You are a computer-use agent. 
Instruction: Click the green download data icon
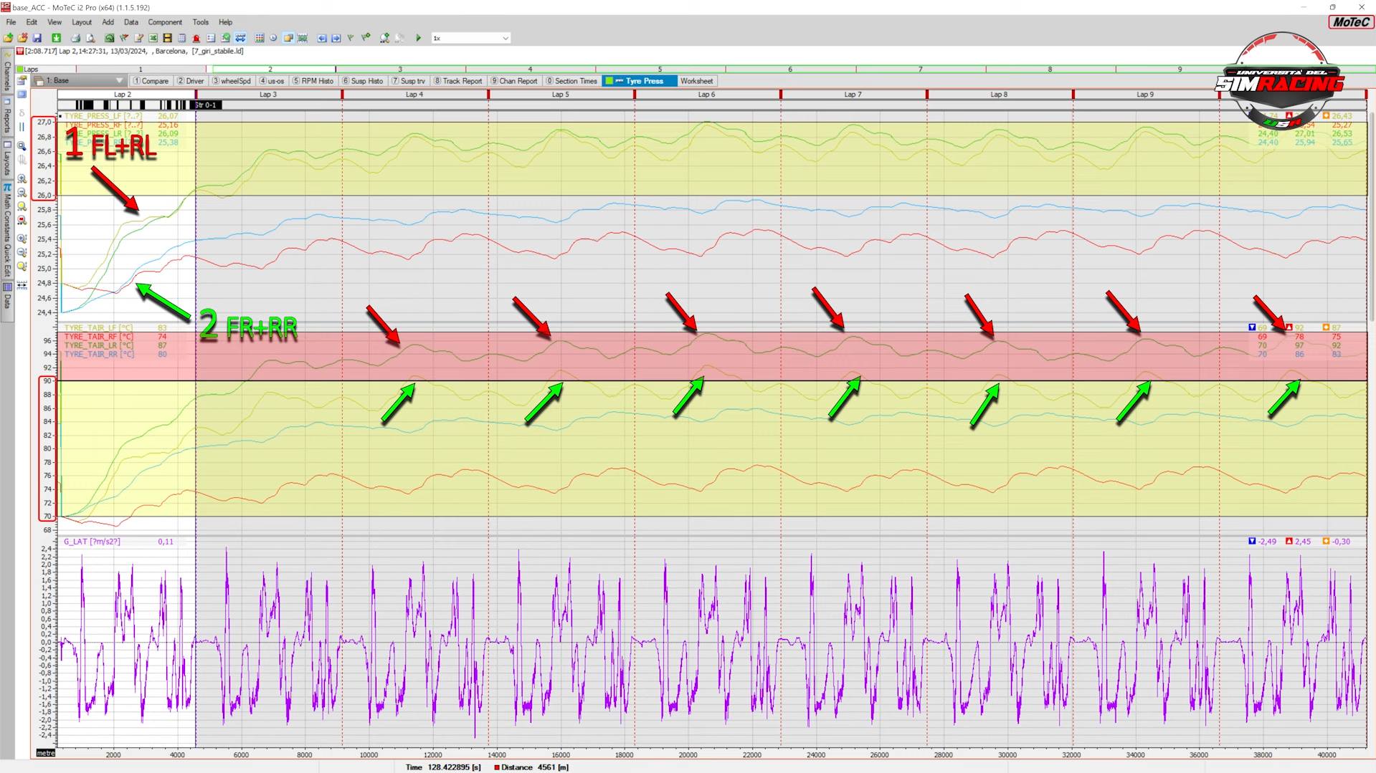56,38
